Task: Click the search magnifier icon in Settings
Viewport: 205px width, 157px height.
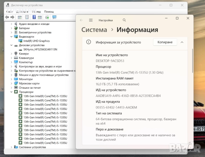Action: (x=124, y=20)
